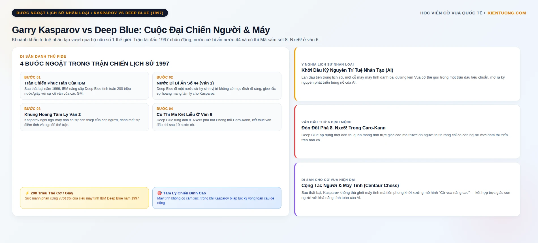Click the 'BƯỚC 01' label
Screen dimensions: 538x243
pos(33,77)
